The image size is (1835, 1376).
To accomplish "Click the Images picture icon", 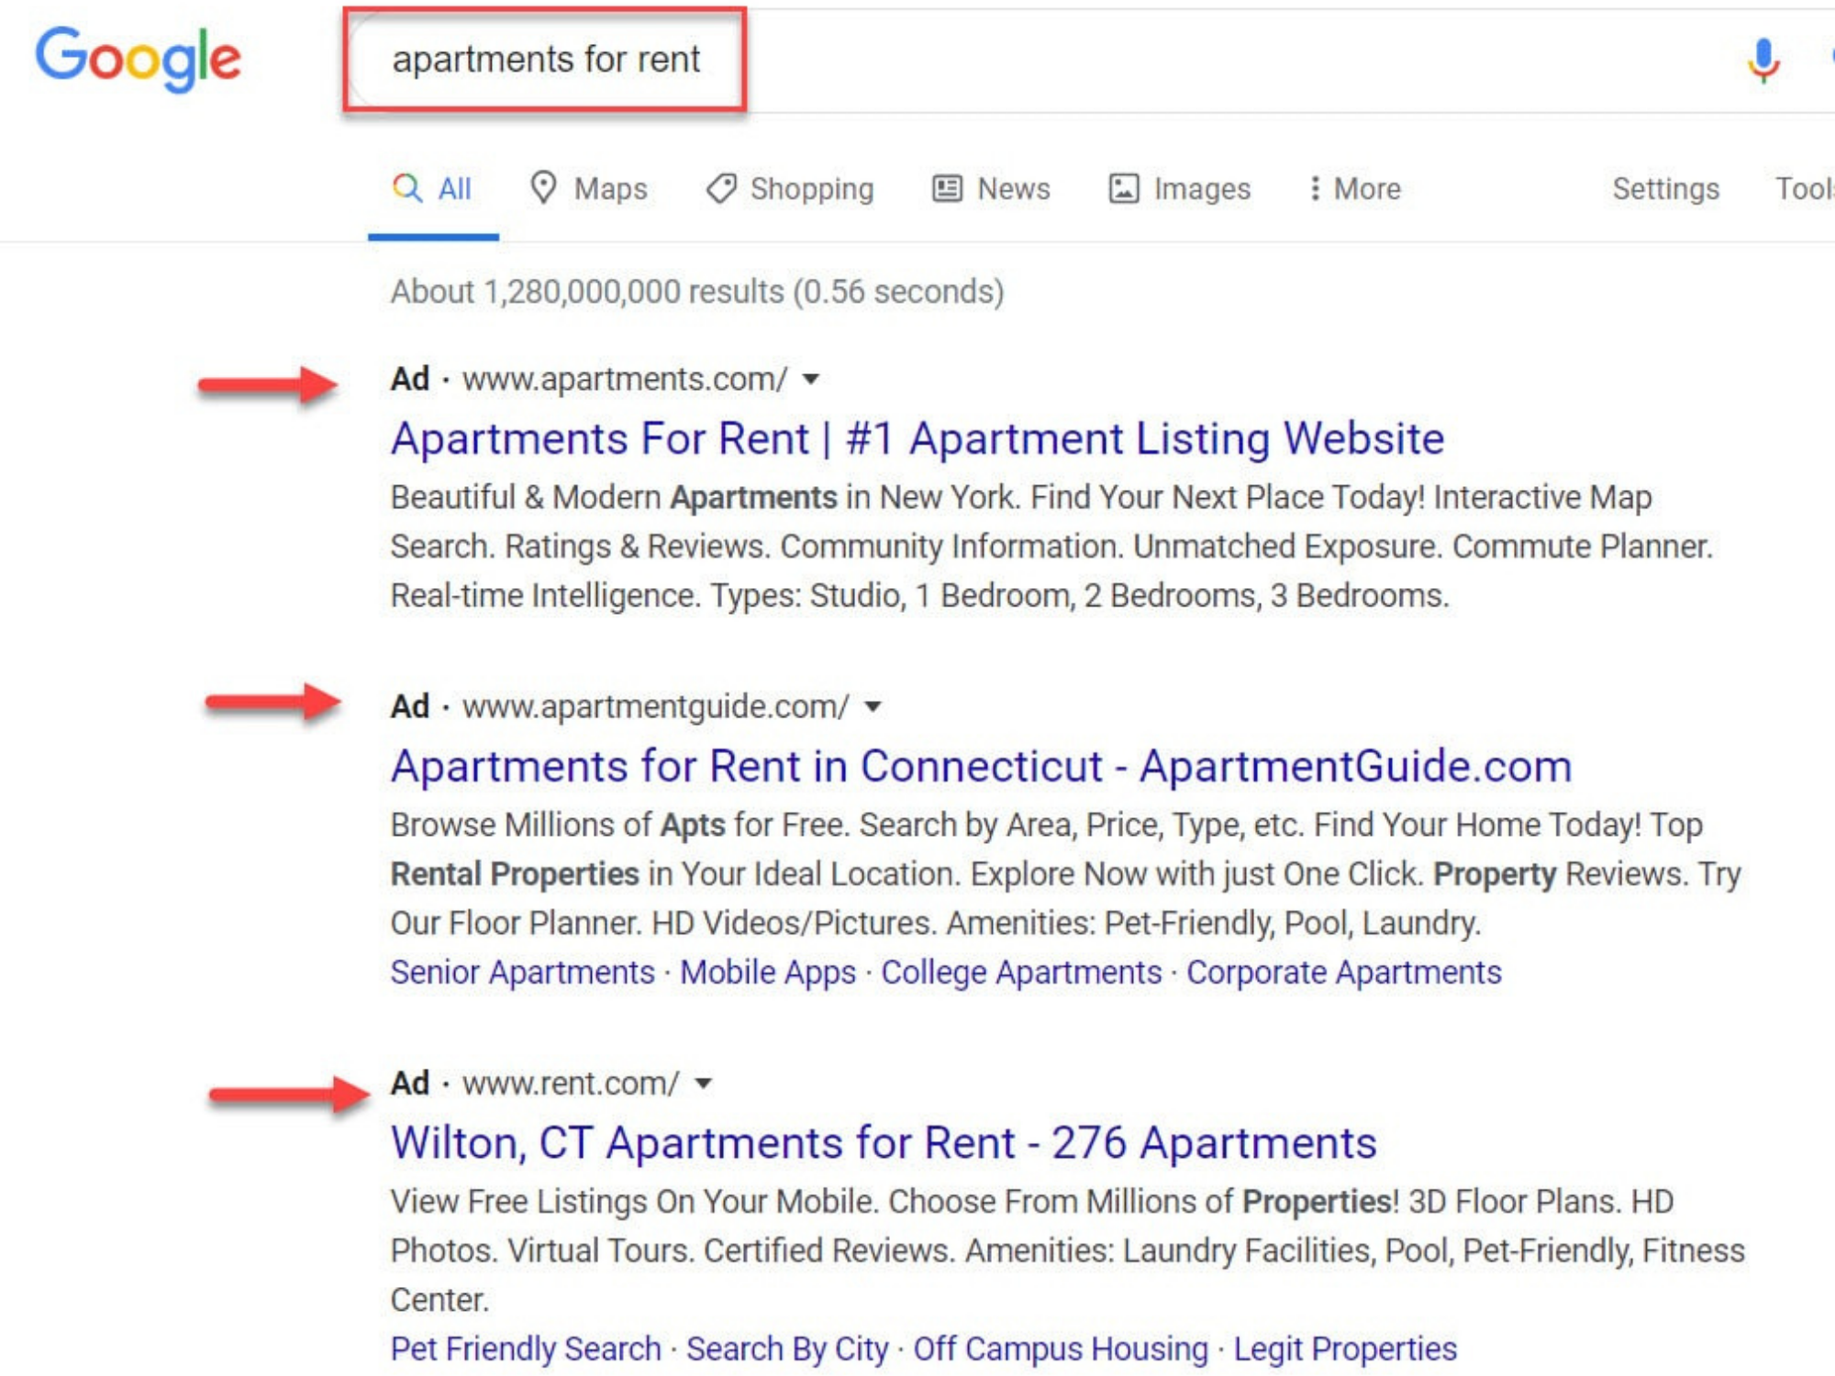I will (x=1124, y=188).
